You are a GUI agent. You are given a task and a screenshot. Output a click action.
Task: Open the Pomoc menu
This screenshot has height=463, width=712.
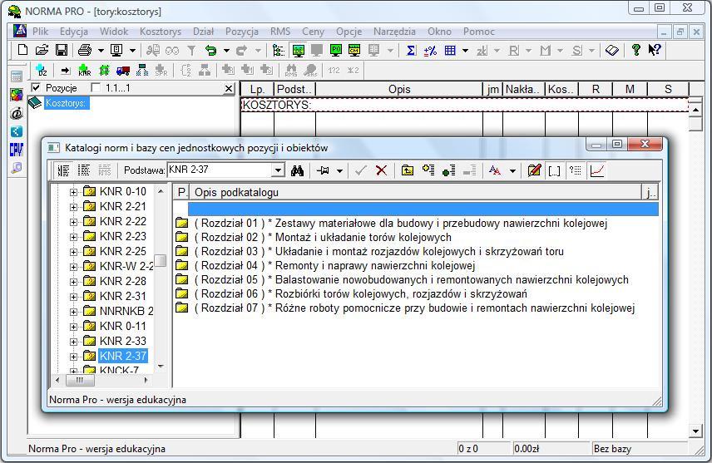point(478,32)
